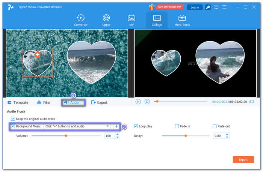Click the orange move handle on heart clip
263x172 pixels.
pos(37,54)
